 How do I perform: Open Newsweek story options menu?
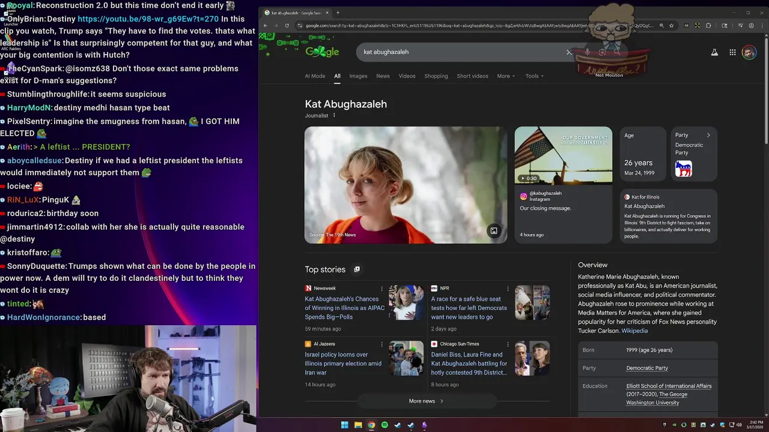pyautogui.click(x=381, y=289)
